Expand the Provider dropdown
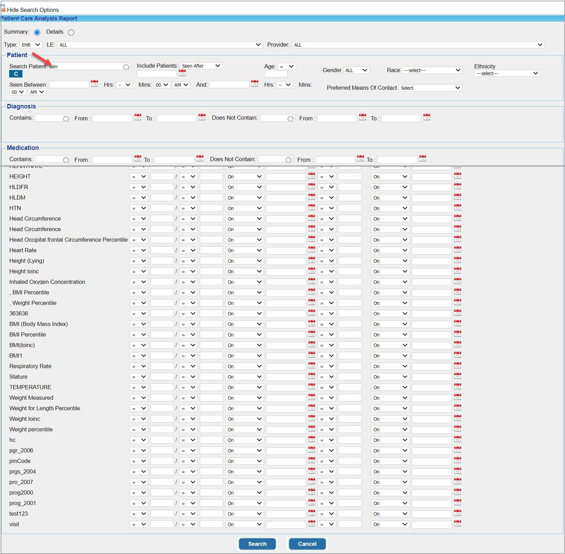Image resolution: width=565 pixels, height=554 pixels. 418,45
